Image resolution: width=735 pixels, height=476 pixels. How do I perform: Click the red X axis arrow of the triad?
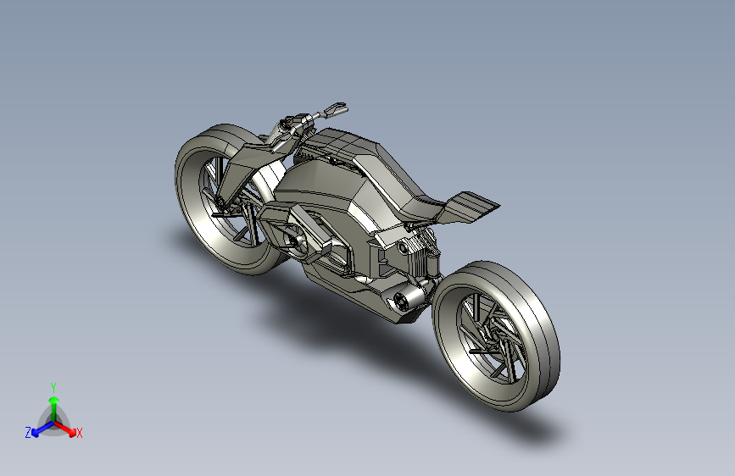point(65,429)
